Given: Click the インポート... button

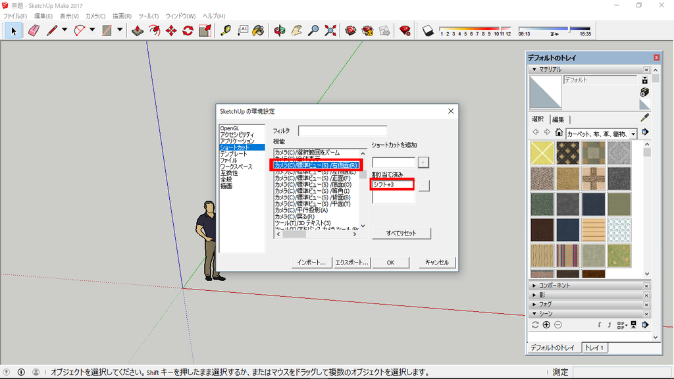Looking at the screenshot, I should [311, 263].
